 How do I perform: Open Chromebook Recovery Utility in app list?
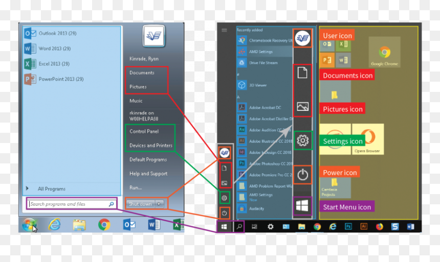tap(265, 40)
